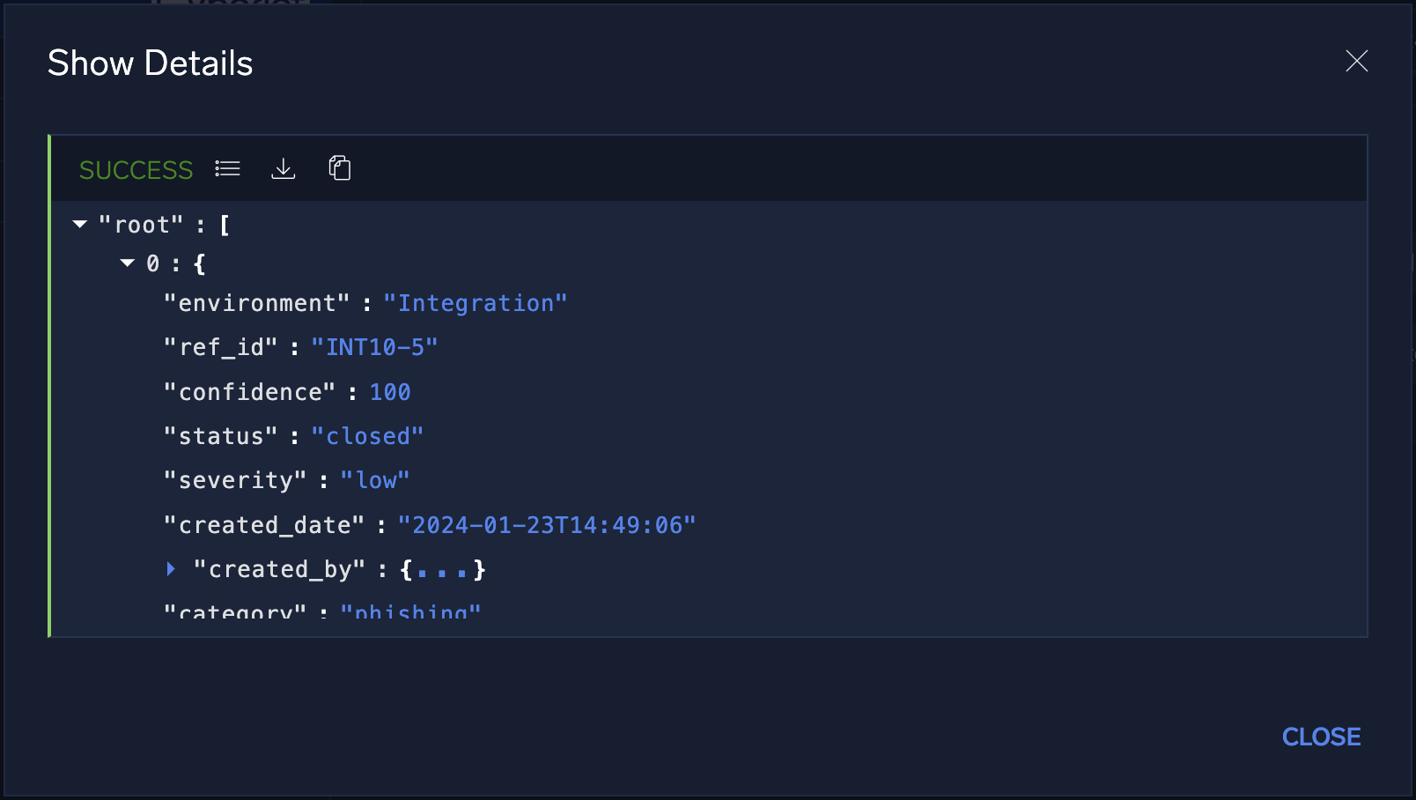Collapse the root array node
This screenshot has height=800, width=1416.
click(80, 224)
